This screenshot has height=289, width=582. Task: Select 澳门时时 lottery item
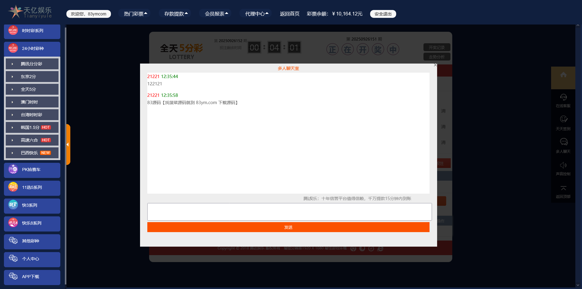(32, 102)
